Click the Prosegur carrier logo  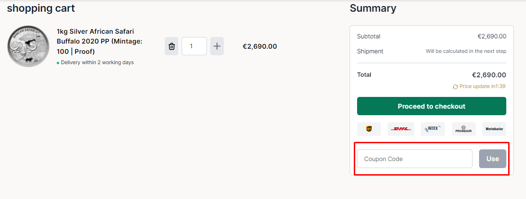(x=463, y=129)
